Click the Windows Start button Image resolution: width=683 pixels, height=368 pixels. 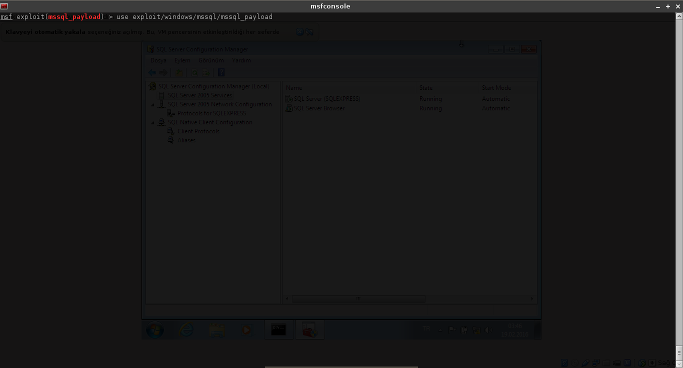155,330
